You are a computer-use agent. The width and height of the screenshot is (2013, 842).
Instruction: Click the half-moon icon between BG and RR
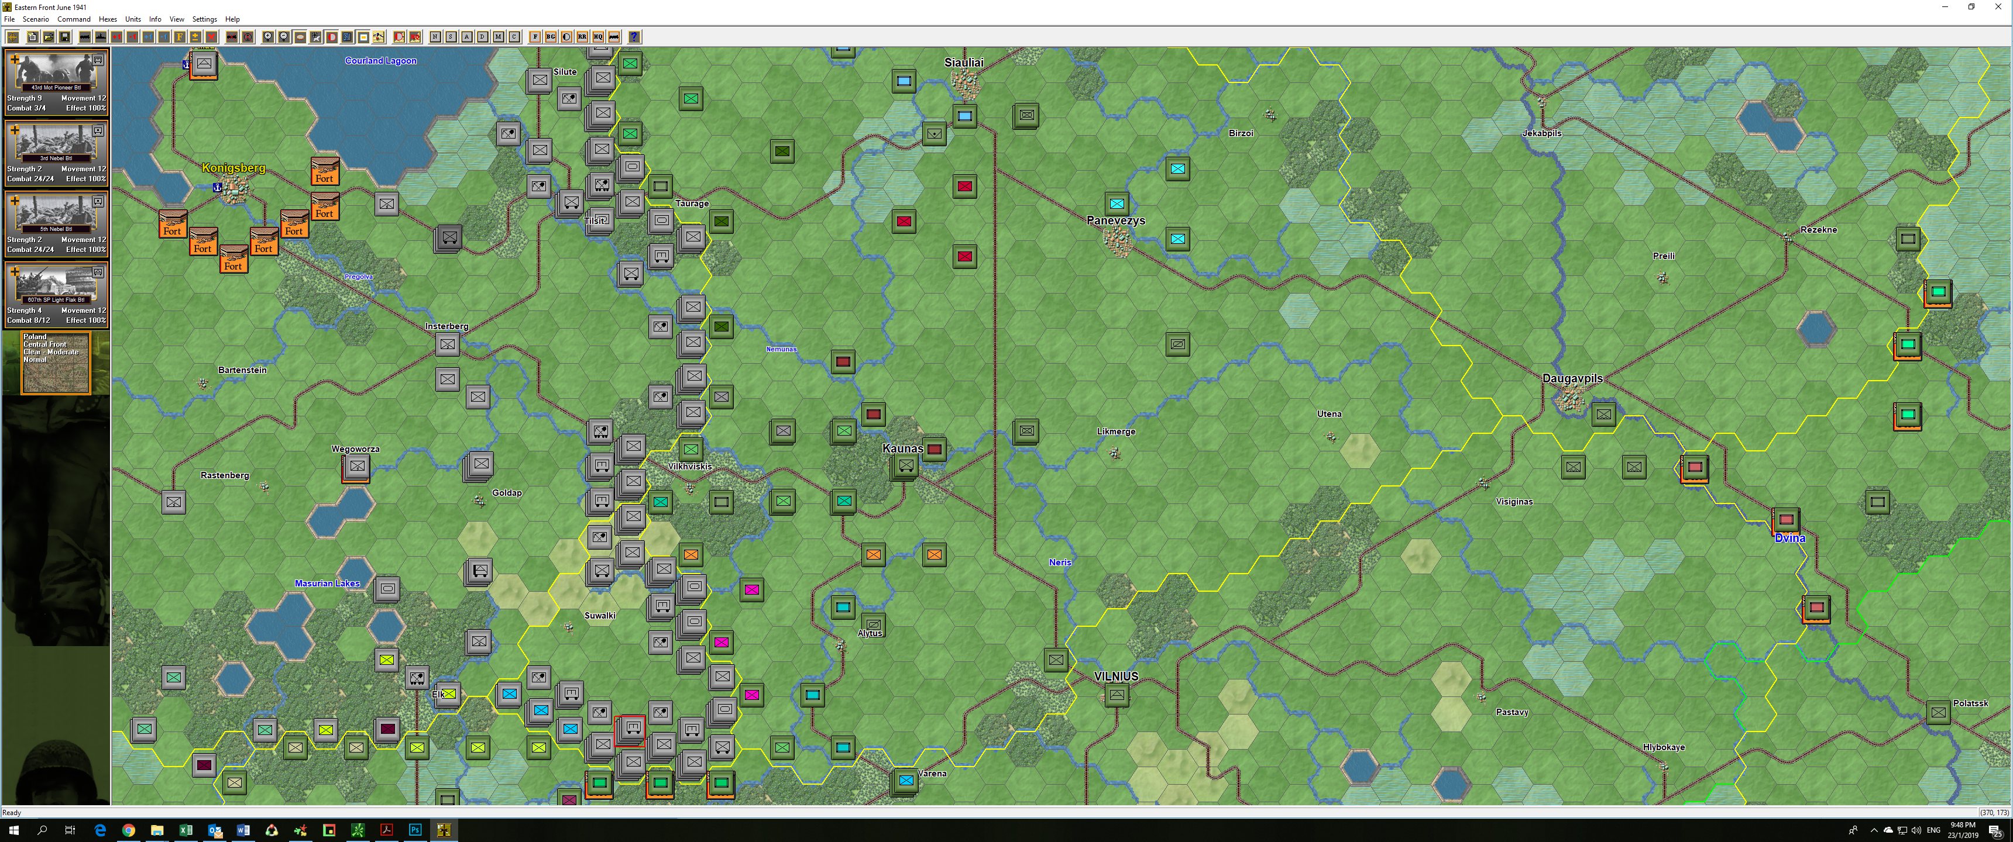coord(566,37)
